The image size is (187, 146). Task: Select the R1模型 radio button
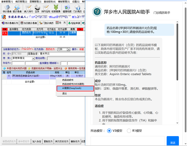(129, 131)
